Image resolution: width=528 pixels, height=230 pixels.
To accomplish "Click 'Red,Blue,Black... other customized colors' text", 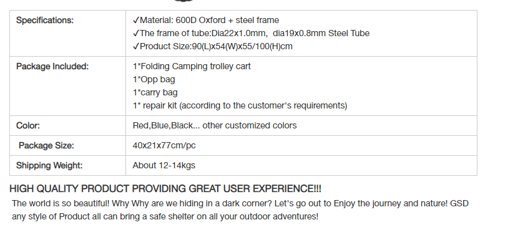I will (215, 126).
